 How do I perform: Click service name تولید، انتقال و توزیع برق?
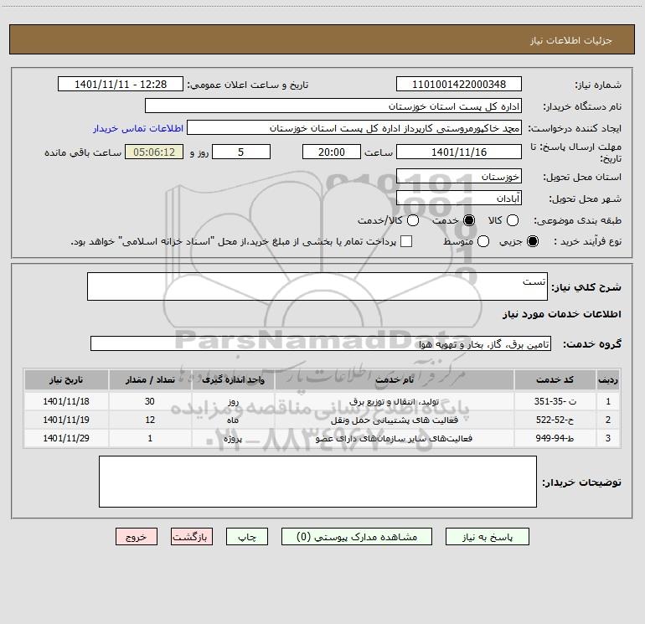pyautogui.click(x=394, y=401)
